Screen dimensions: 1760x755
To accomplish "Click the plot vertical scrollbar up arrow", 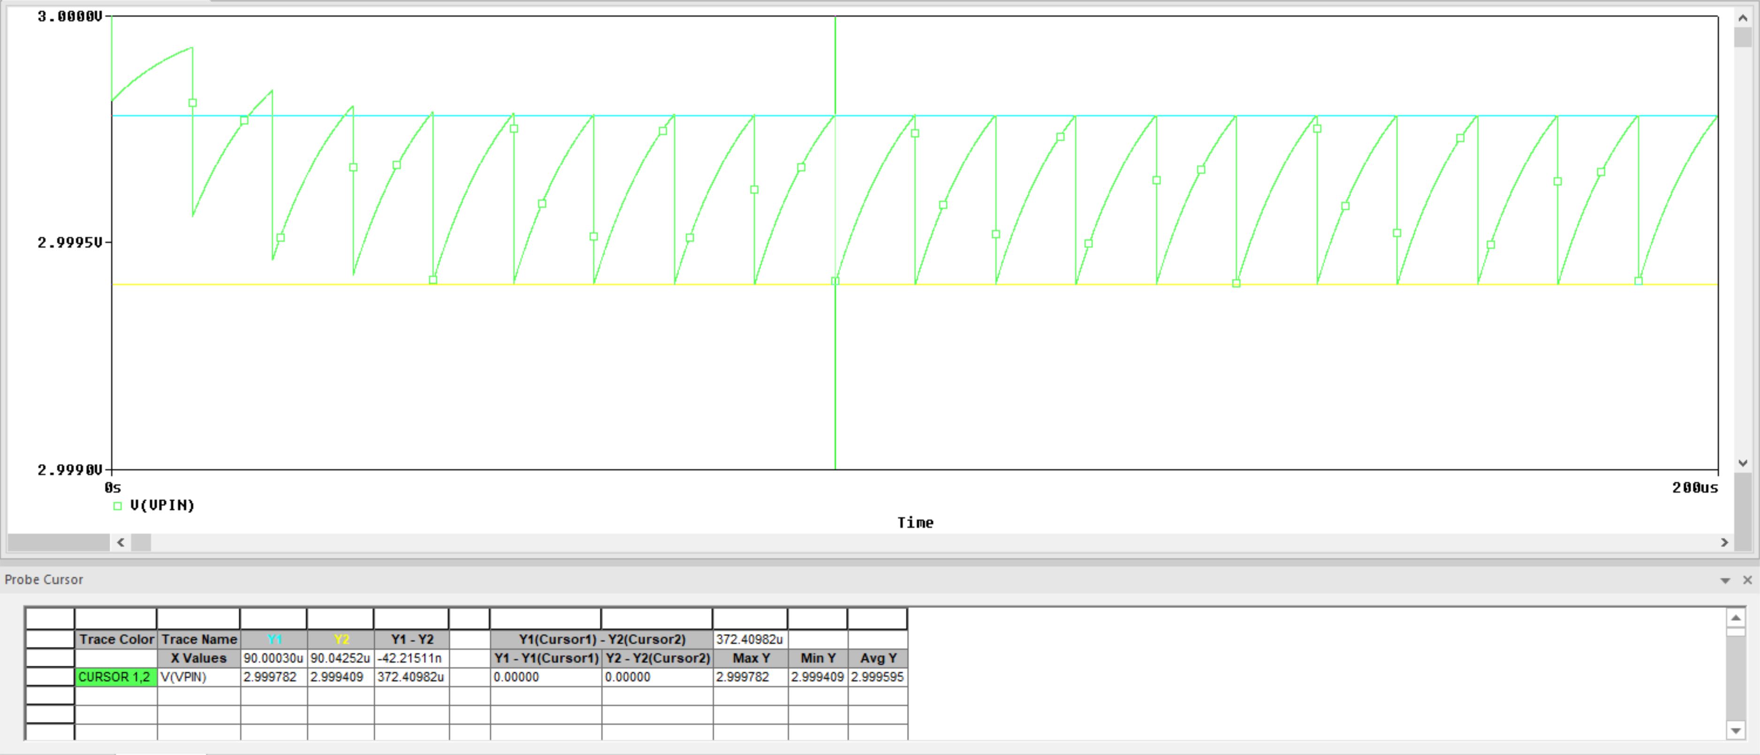I will [1742, 18].
